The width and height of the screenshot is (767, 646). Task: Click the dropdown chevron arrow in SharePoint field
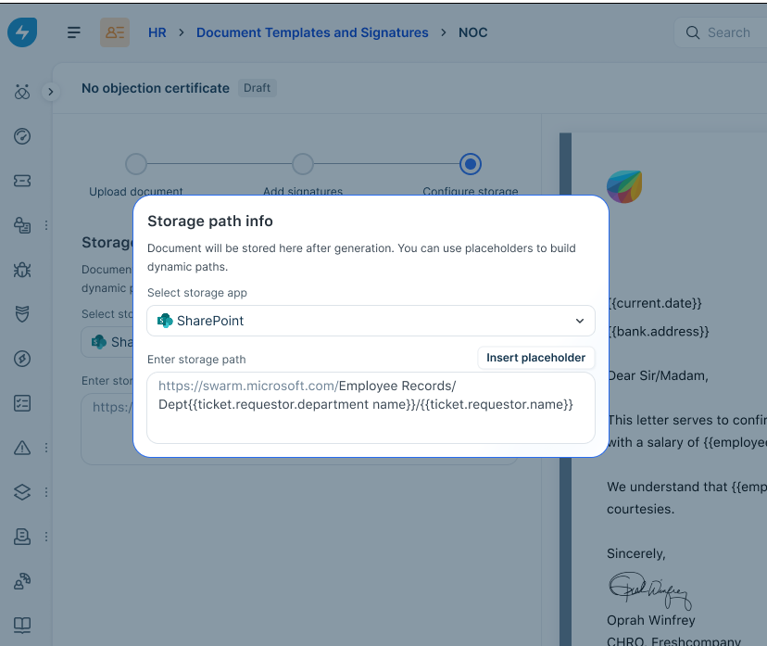tap(580, 321)
